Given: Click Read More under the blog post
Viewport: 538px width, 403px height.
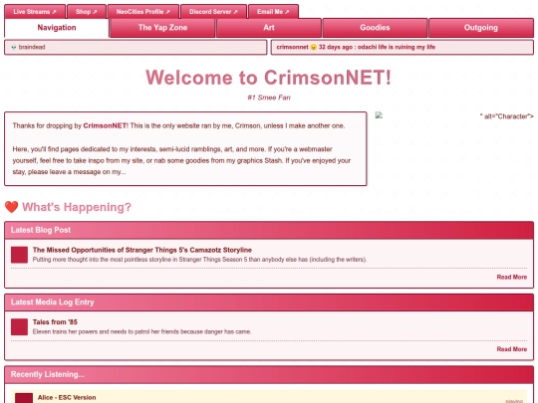Looking at the screenshot, I should (511, 277).
